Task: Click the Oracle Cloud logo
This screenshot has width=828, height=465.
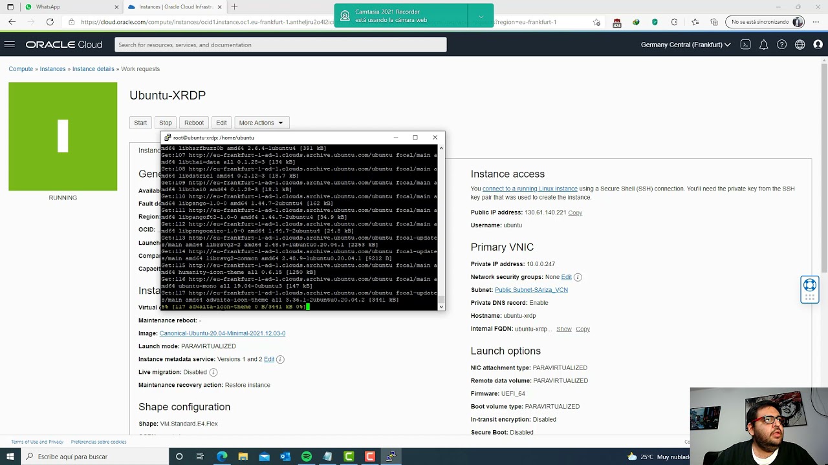Action: pos(64,45)
